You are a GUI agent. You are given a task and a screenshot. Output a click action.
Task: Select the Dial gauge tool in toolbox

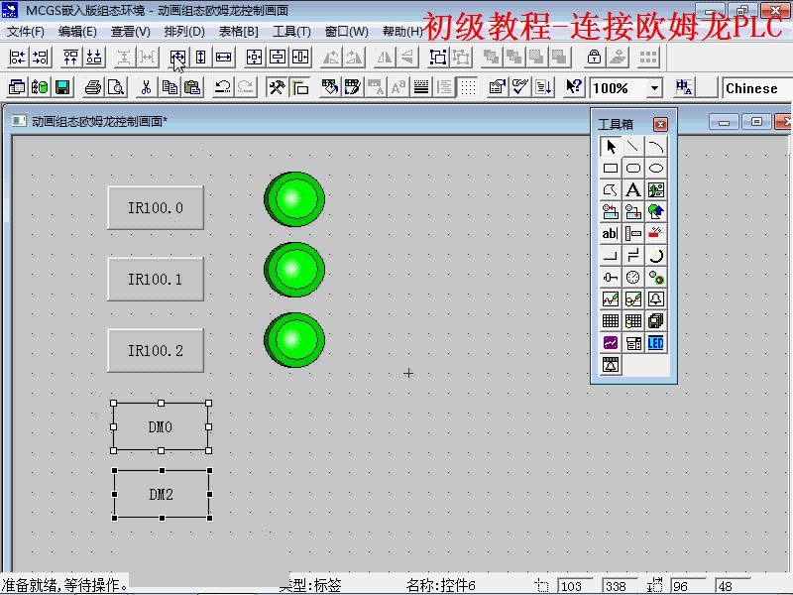630,277
